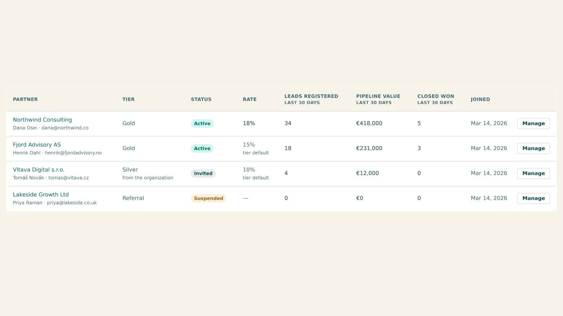This screenshot has height=316, width=563.
Task: Click the 18 leads registered value
Action: click(288, 148)
